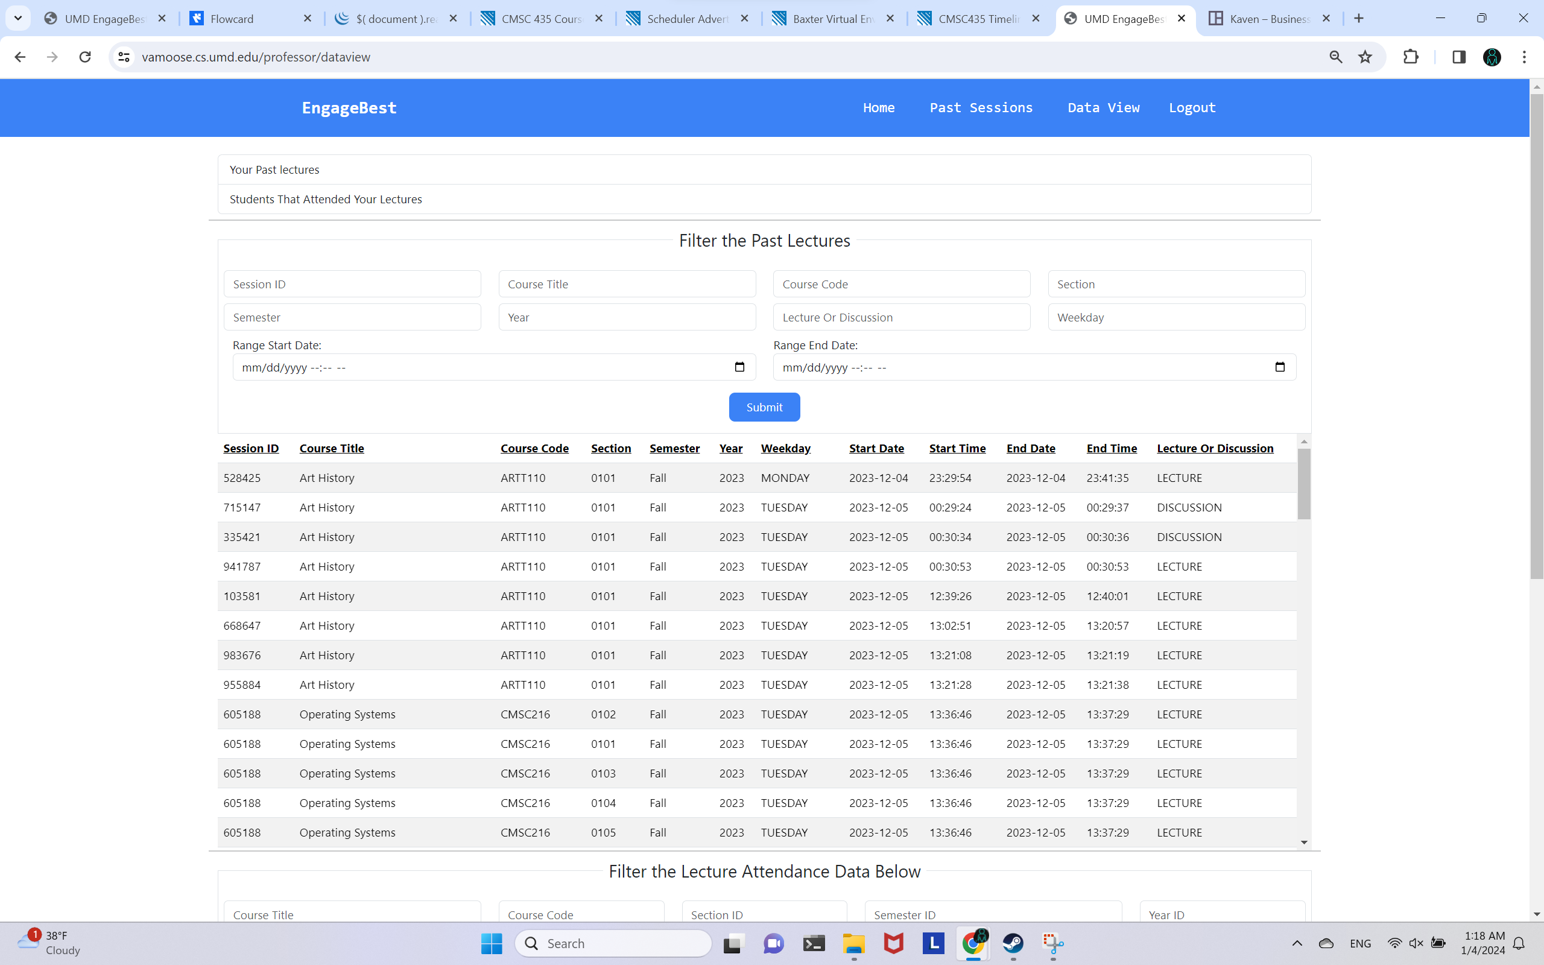1544x965 pixels.
Task: Click the Course Code filter field
Action: pyautogui.click(x=902, y=284)
